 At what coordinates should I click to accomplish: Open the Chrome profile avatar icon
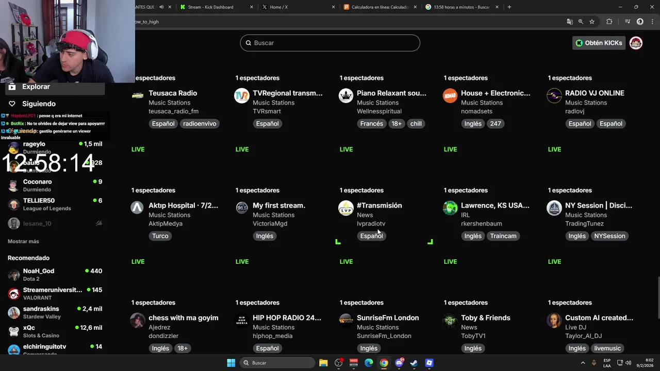640,22
